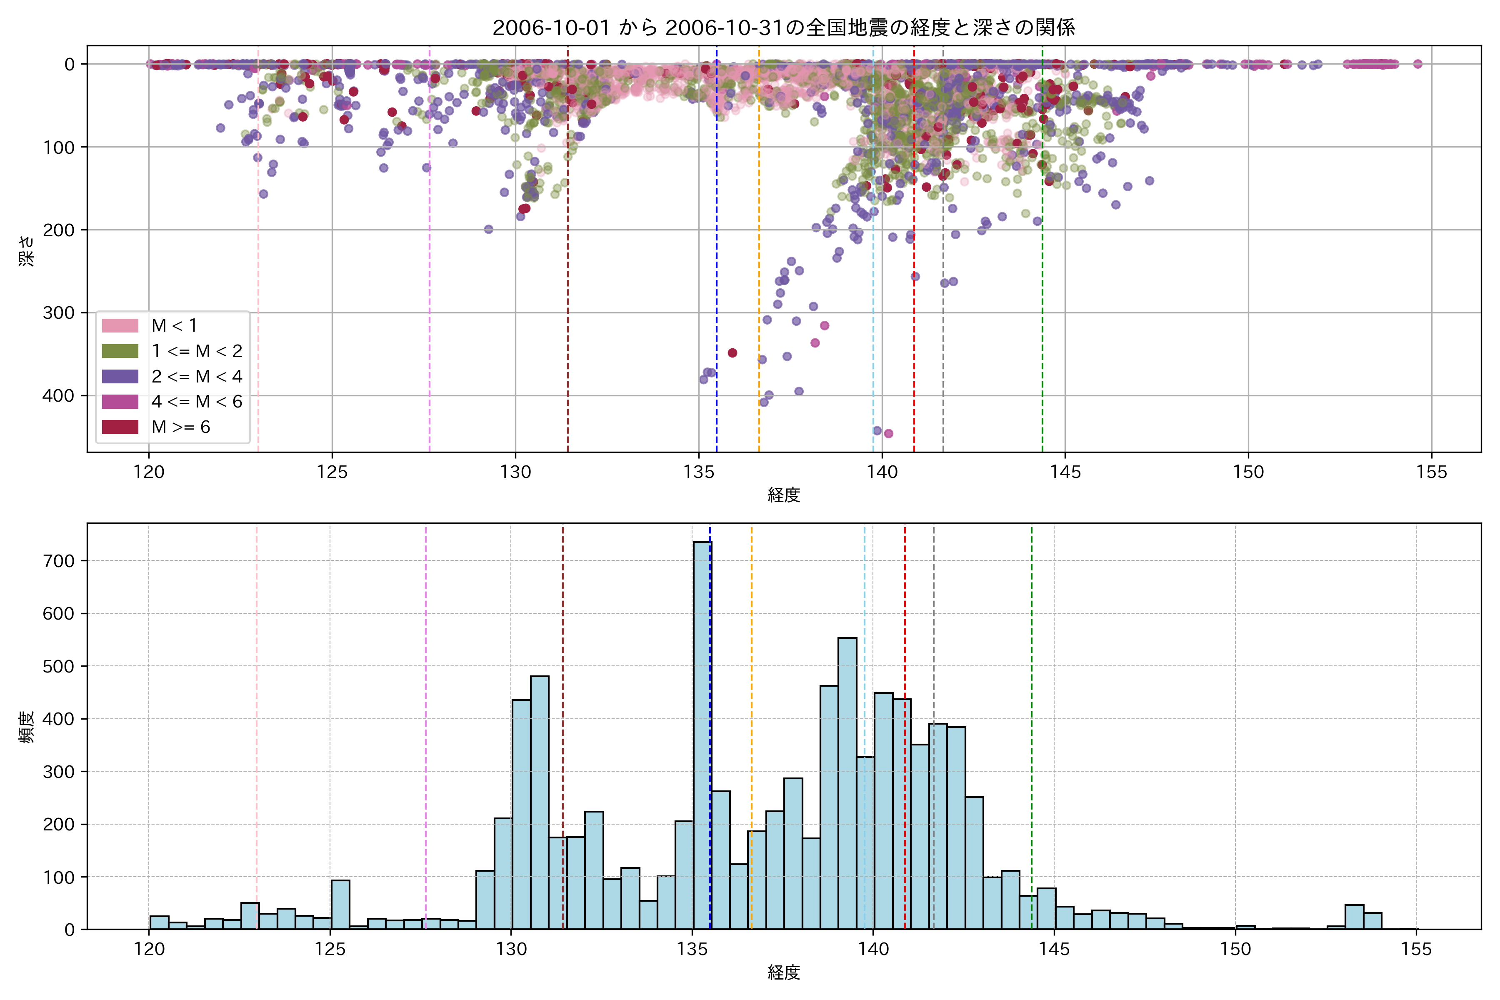Screen dimensions: 1500x1000
Task: Click the purple 2 <= M < 4 swatch
Action: [x=120, y=376]
